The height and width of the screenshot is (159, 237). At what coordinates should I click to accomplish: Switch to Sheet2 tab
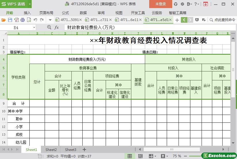(x=51, y=149)
